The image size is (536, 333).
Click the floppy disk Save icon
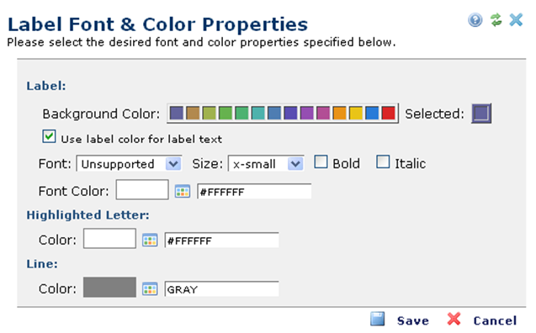tap(378, 319)
